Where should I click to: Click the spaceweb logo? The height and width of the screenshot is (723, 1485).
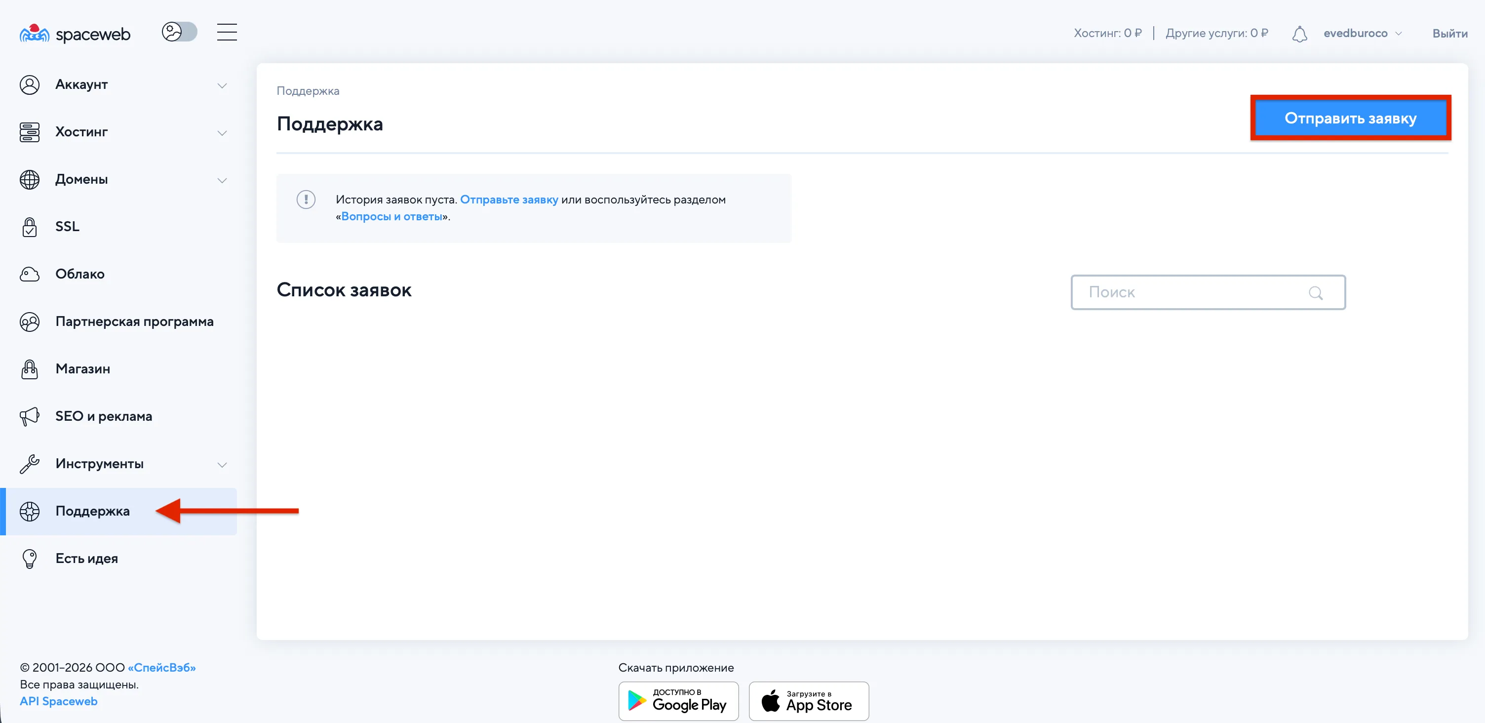tap(75, 34)
